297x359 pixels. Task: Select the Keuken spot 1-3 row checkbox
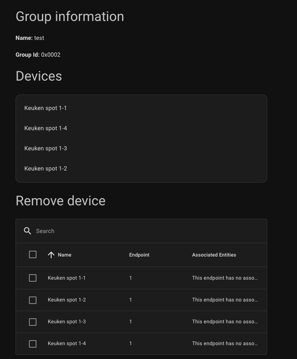[x=33, y=322]
